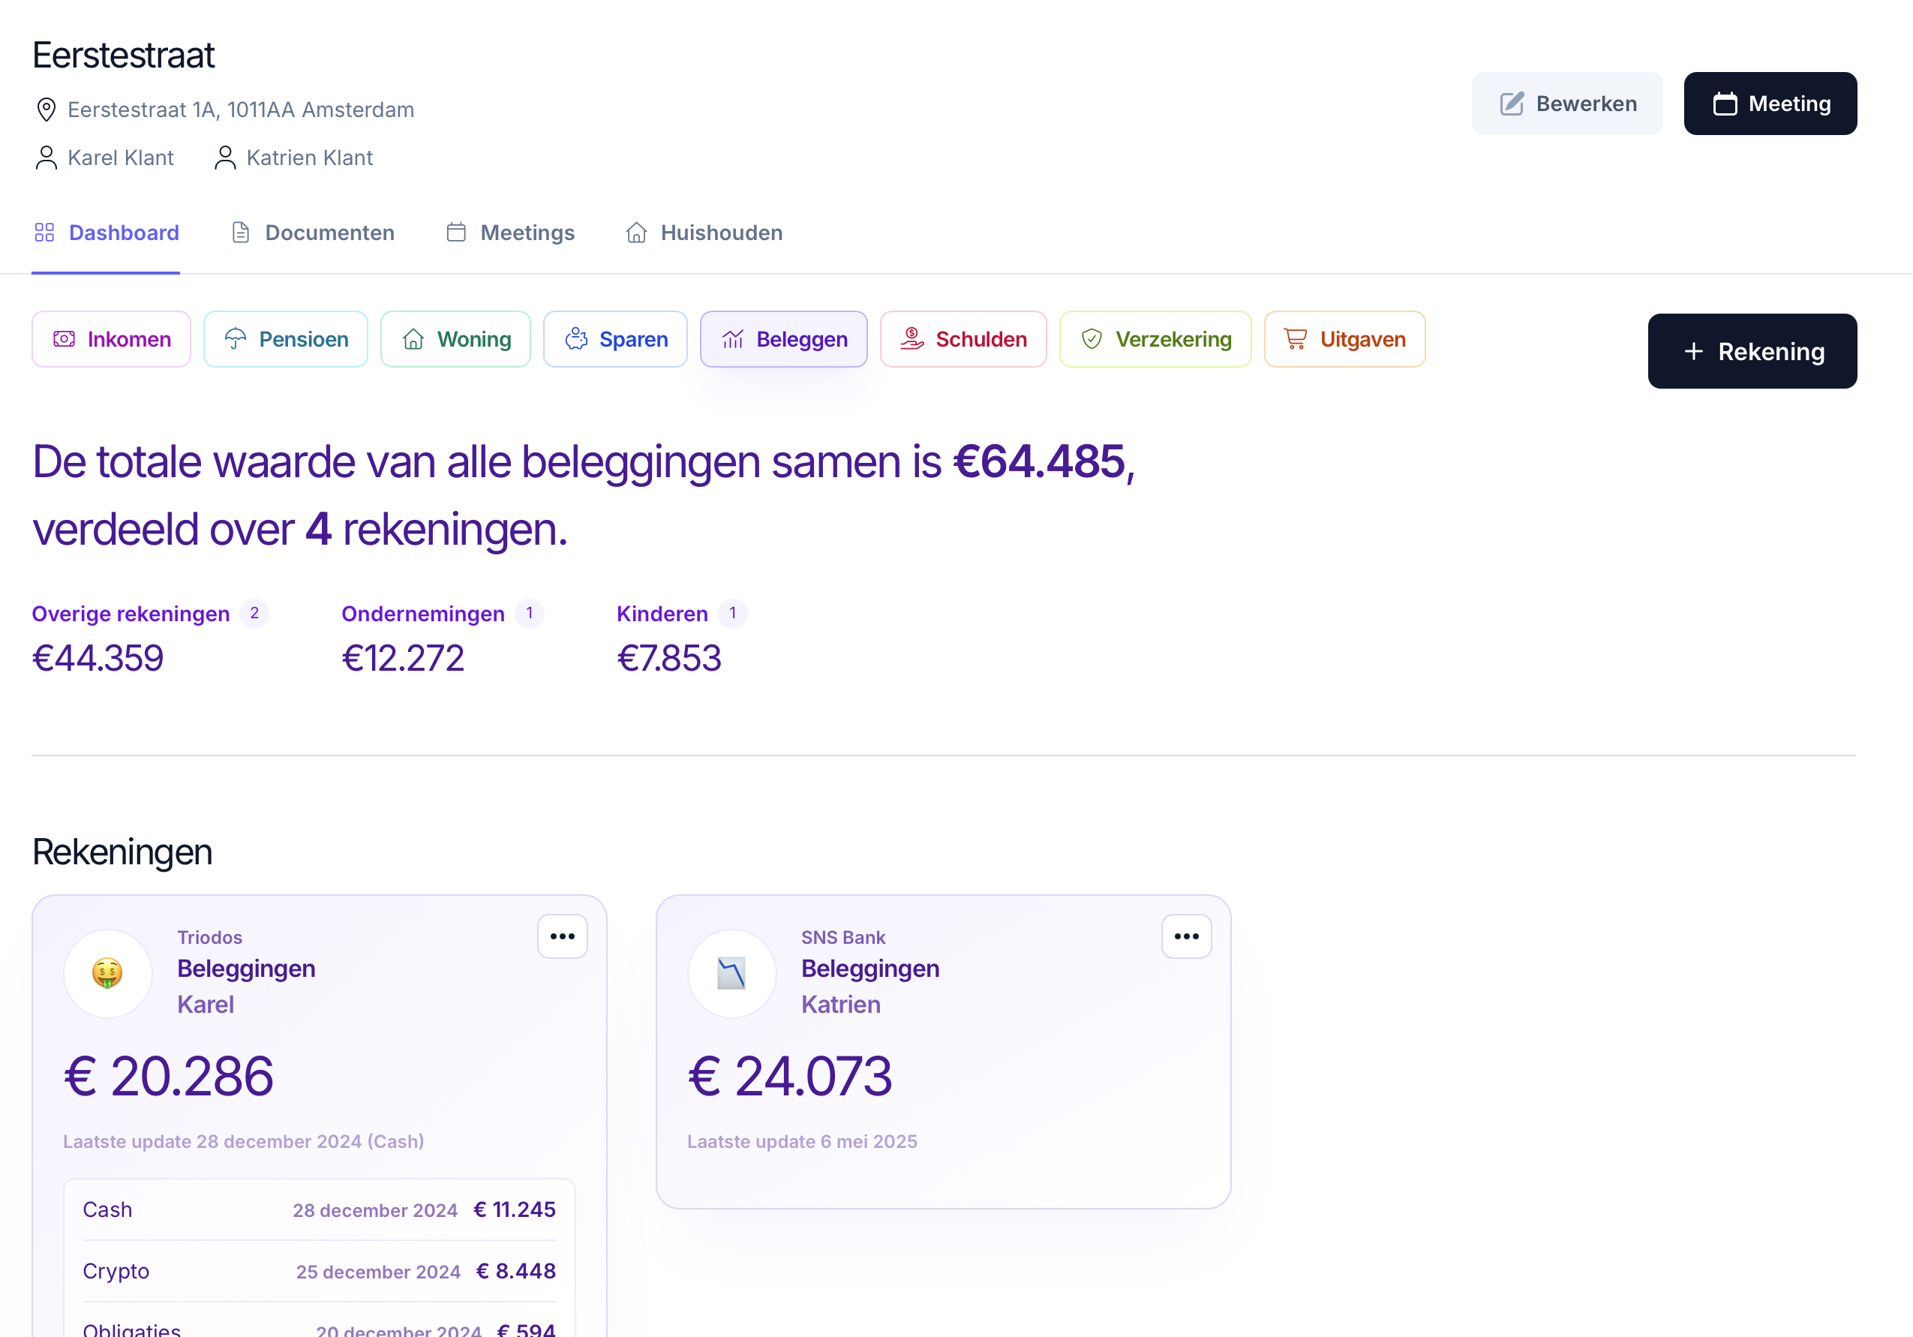Image resolution: width=1913 pixels, height=1337 pixels.
Task: Click the location pin beside the Amsterdam address
Action: tap(46, 110)
